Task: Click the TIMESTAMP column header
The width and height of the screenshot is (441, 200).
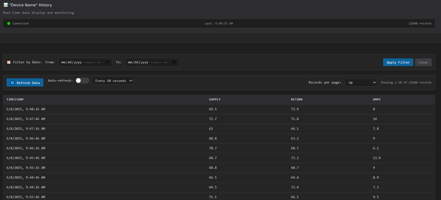Action: (x=15, y=99)
